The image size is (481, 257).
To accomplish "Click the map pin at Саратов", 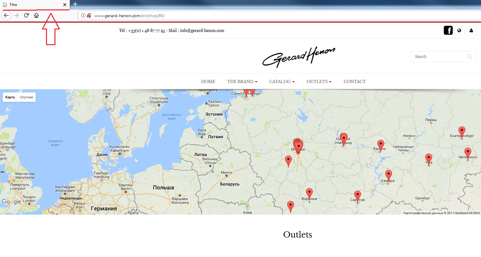I will (x=358, y=196).
